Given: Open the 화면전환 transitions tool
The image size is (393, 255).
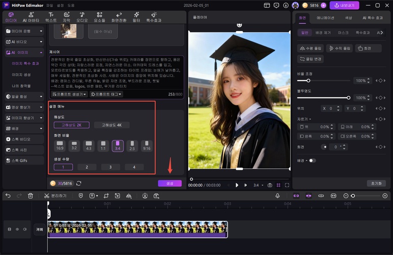Looking at the screenshot, I should coord(119,17).
